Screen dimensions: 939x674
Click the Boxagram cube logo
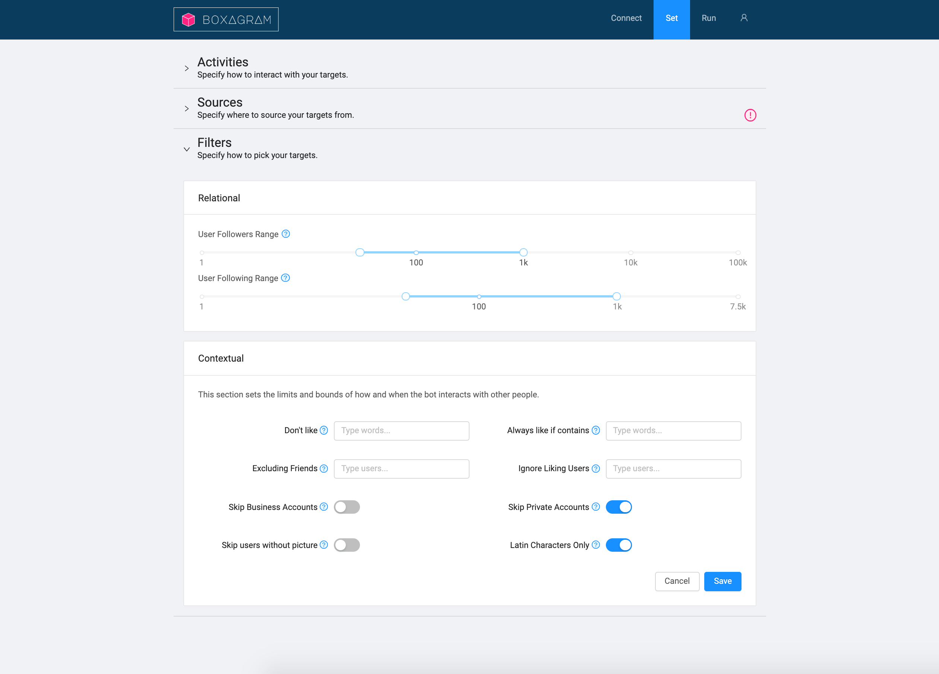[x=189, y=19]
